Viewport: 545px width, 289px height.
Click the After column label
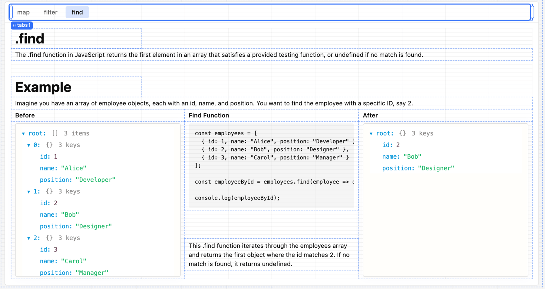tap(370, 116)
